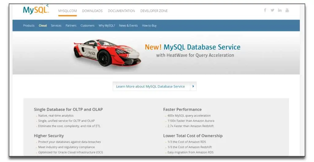Image resolution: width=314 pixels, height=162 pixels.
Task: Click 'Native, real-time analytics' bullet
Action: [56, 116]
